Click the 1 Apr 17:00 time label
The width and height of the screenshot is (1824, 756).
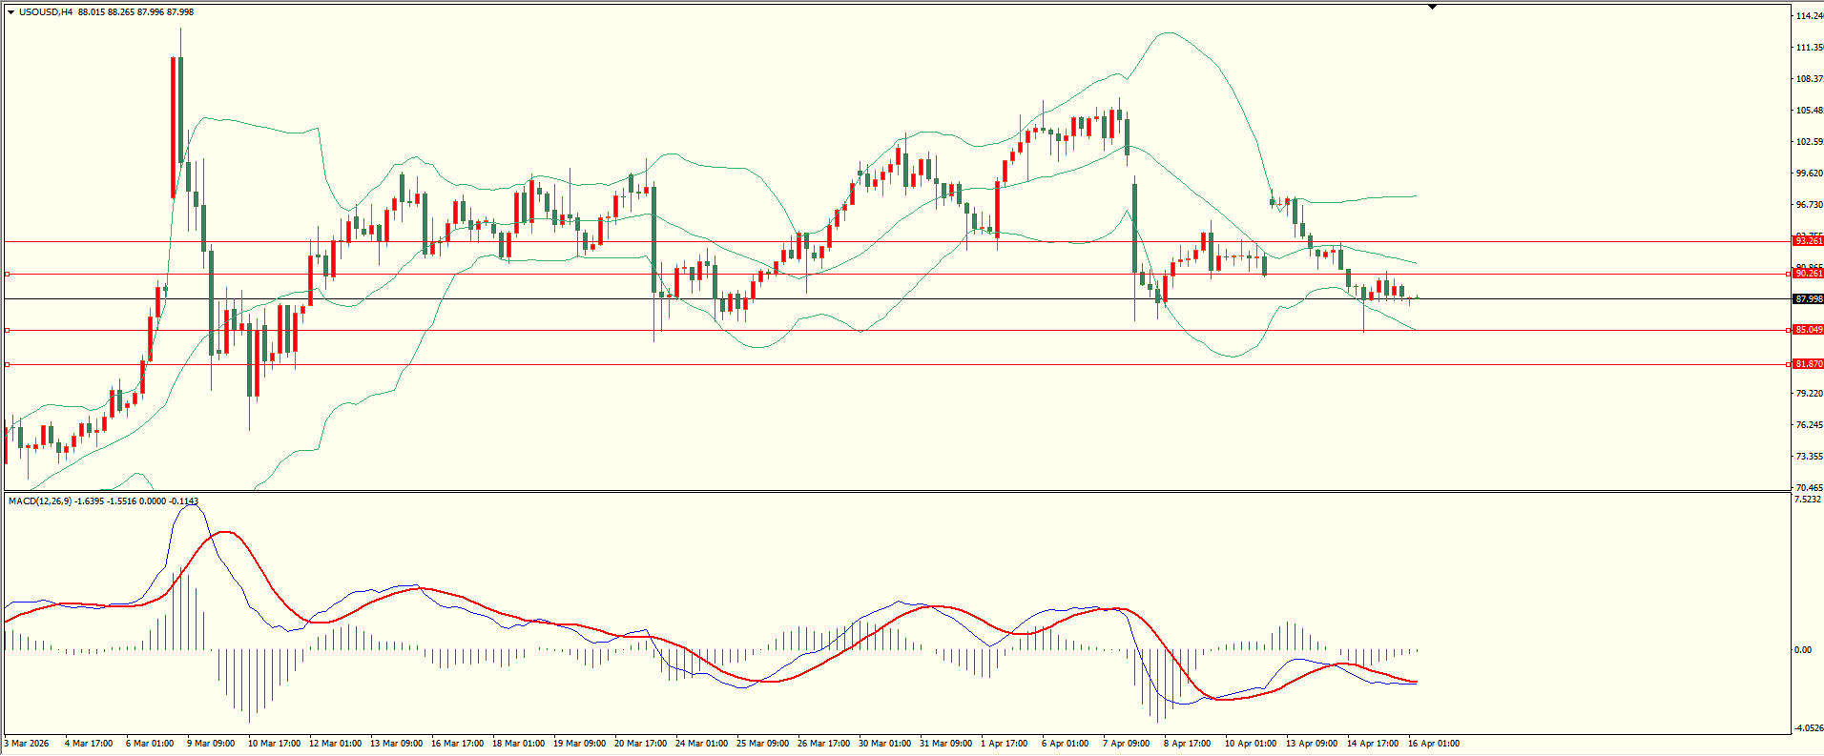(x=1004, y=744)
